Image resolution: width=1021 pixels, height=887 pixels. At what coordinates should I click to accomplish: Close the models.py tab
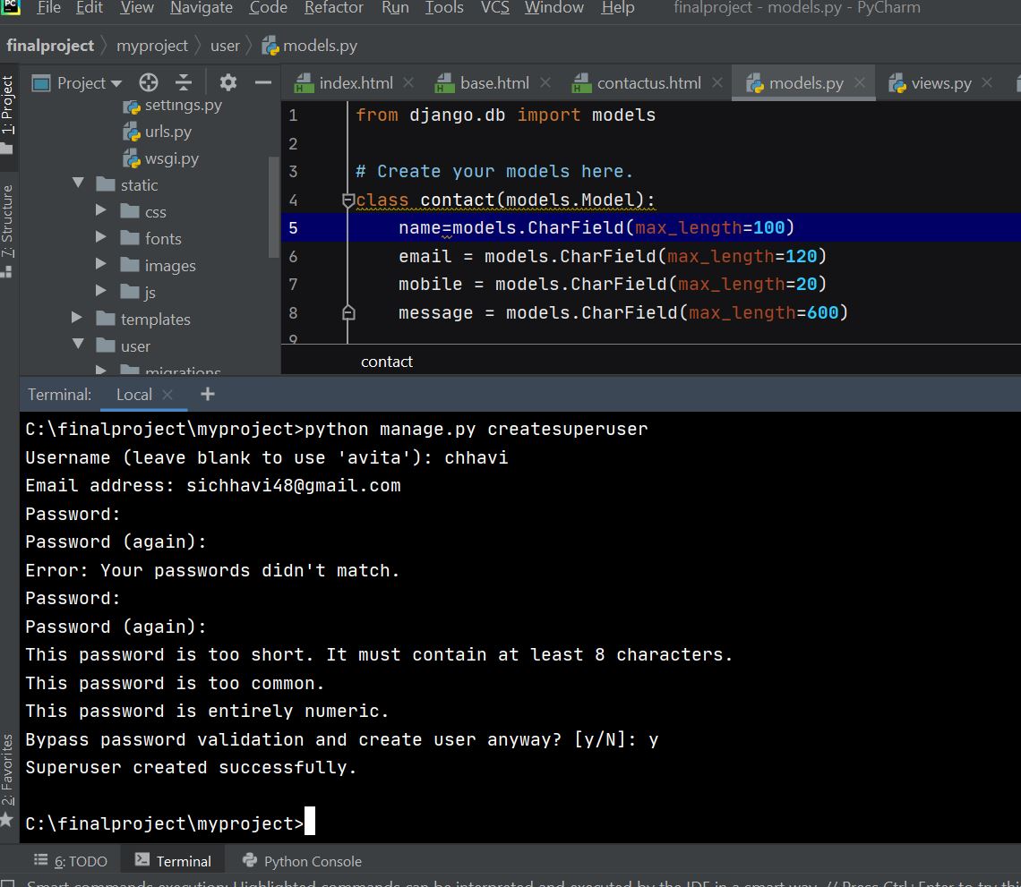tap(860, 82)
